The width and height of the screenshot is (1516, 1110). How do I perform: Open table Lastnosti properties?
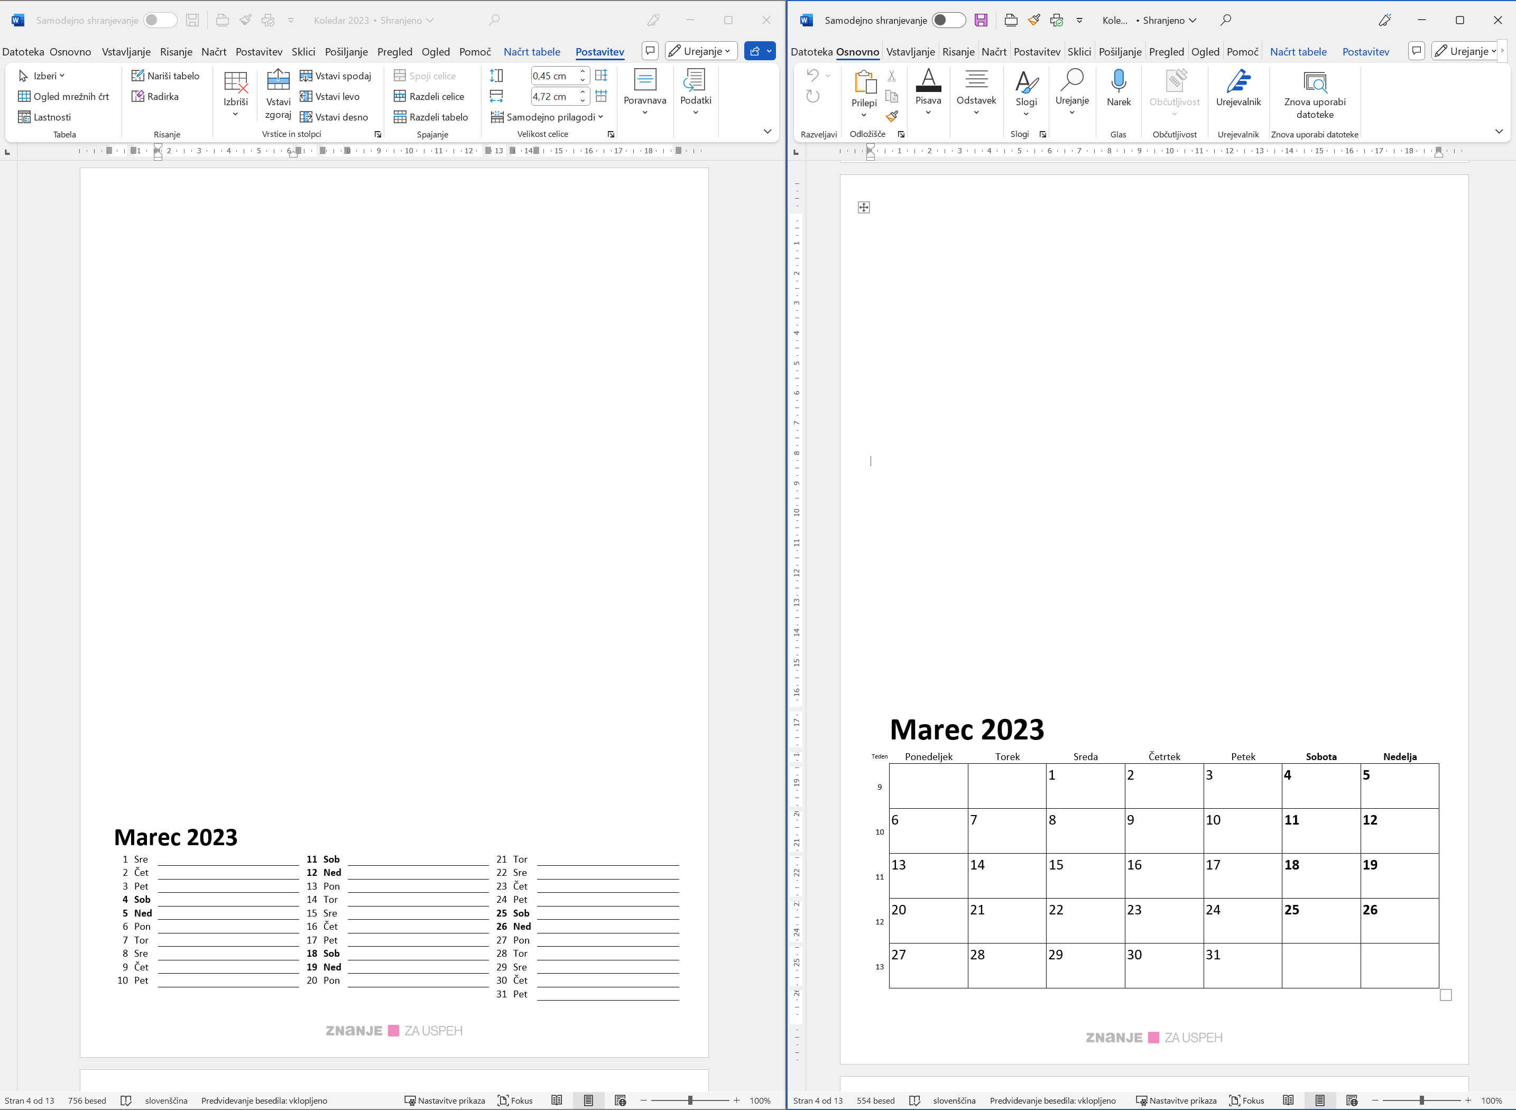point(44,117)
